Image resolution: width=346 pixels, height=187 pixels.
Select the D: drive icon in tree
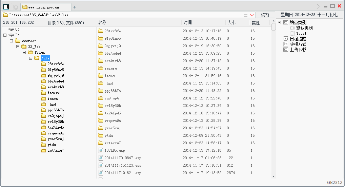tap(11, 35)
